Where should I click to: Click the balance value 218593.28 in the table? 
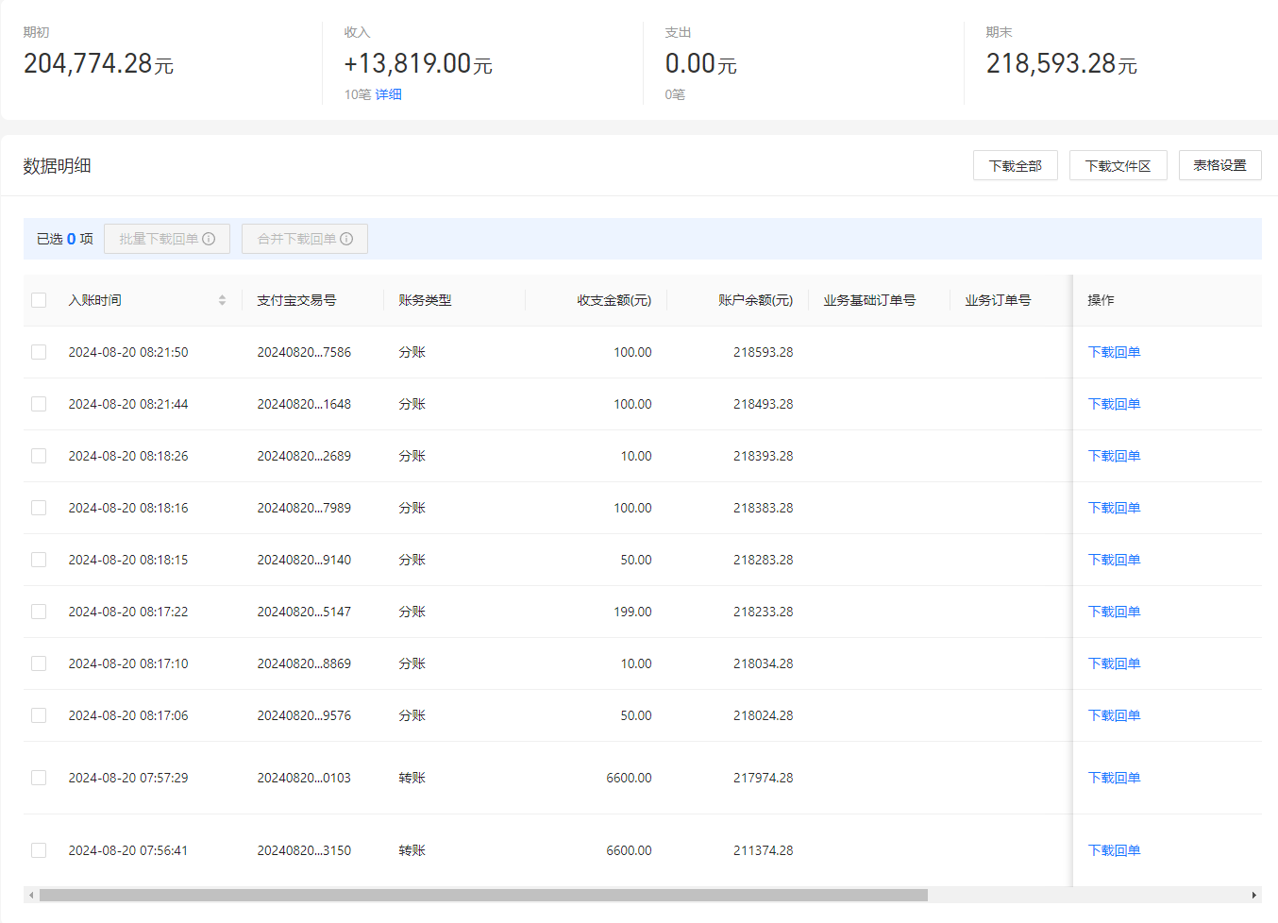coord(763,352)
